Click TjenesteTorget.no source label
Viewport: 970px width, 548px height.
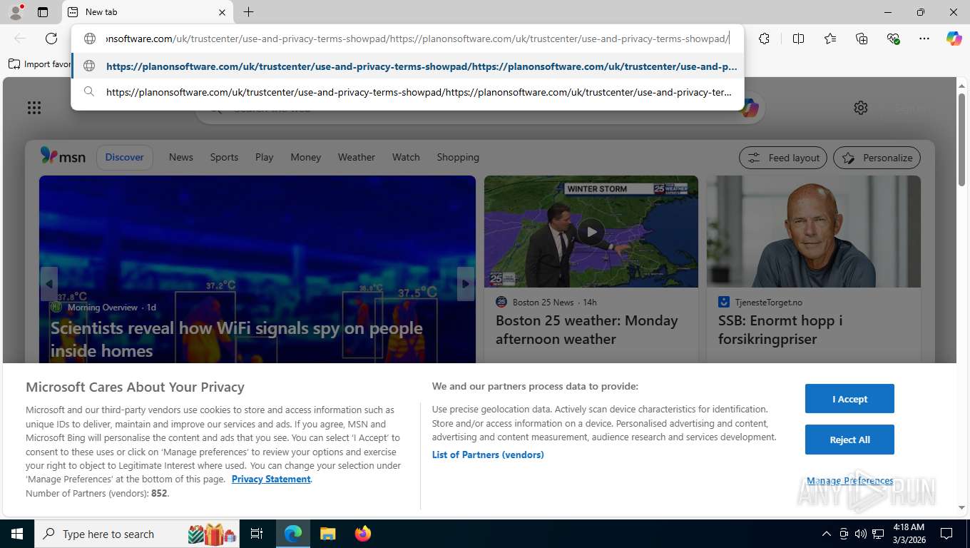(x=769, y=302)
